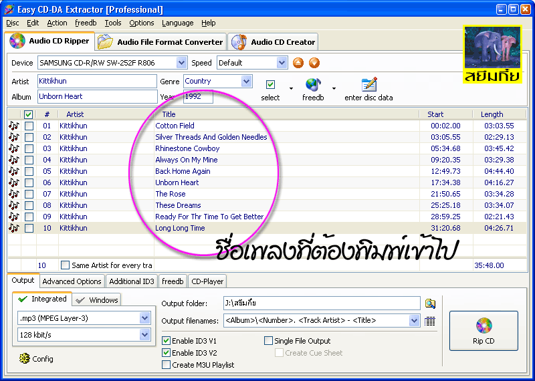Image resolution: width=535 pixels, height=381 pixels.
Task: Expand the freedb button arrow menu
Action: (334, 89)
